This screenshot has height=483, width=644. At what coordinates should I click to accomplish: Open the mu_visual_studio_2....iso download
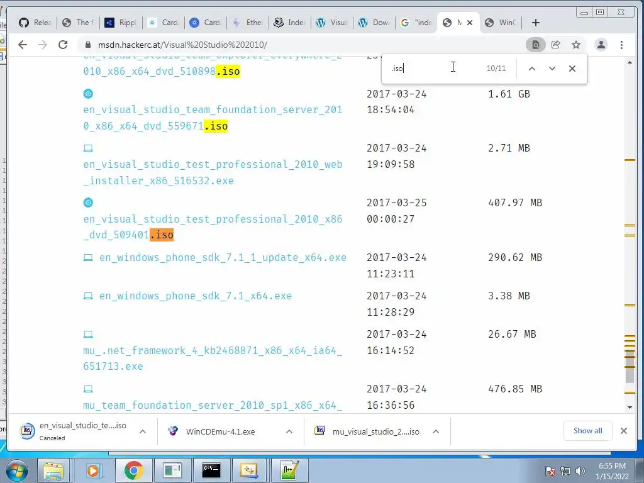tap(369, 431)
